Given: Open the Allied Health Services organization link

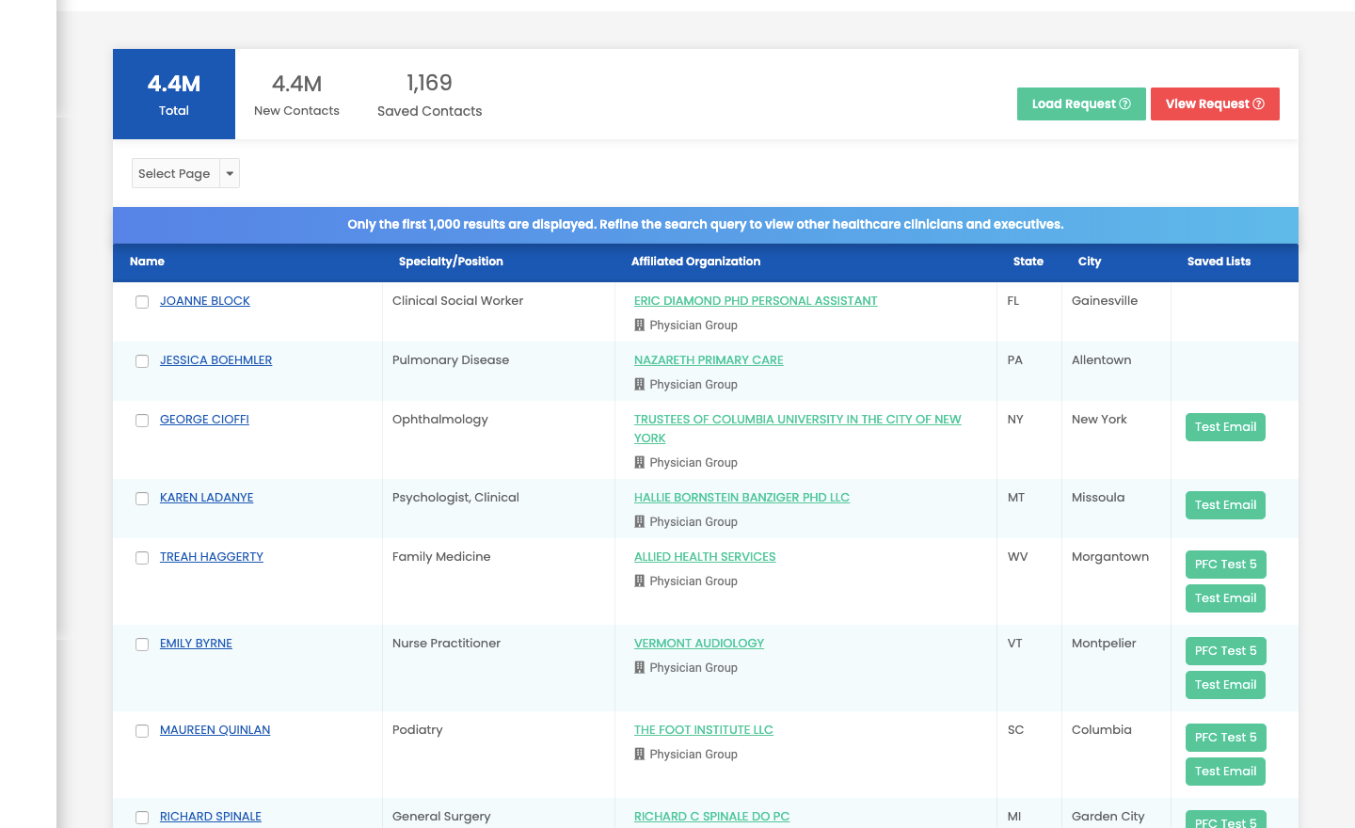Looking at the screenshot, I should [x=705, y=557].
